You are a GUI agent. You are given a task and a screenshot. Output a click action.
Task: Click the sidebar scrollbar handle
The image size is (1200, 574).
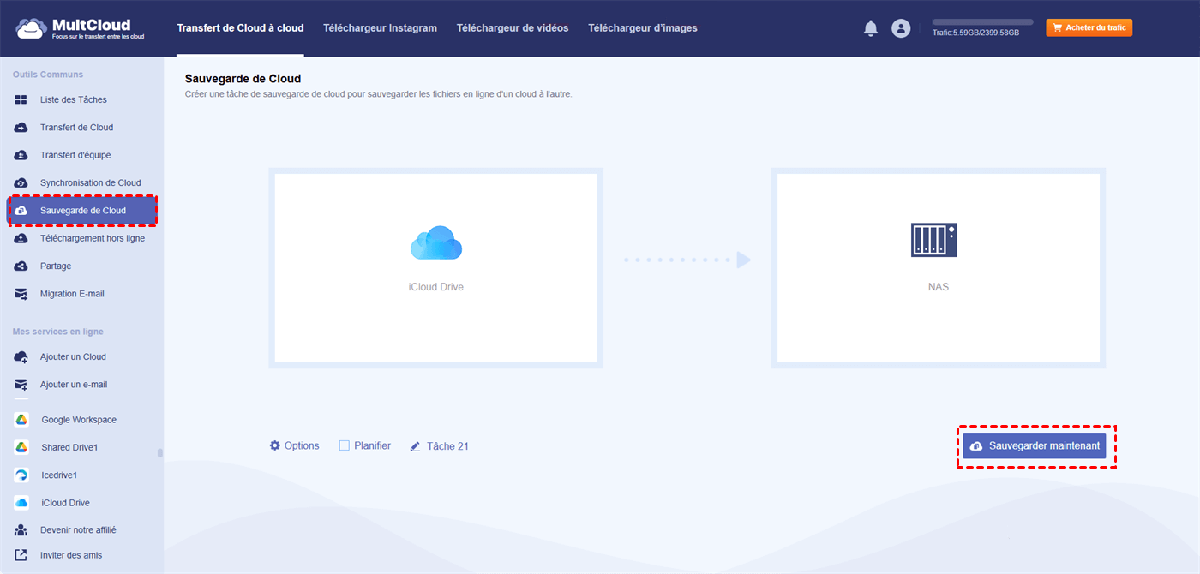[160, 452]
